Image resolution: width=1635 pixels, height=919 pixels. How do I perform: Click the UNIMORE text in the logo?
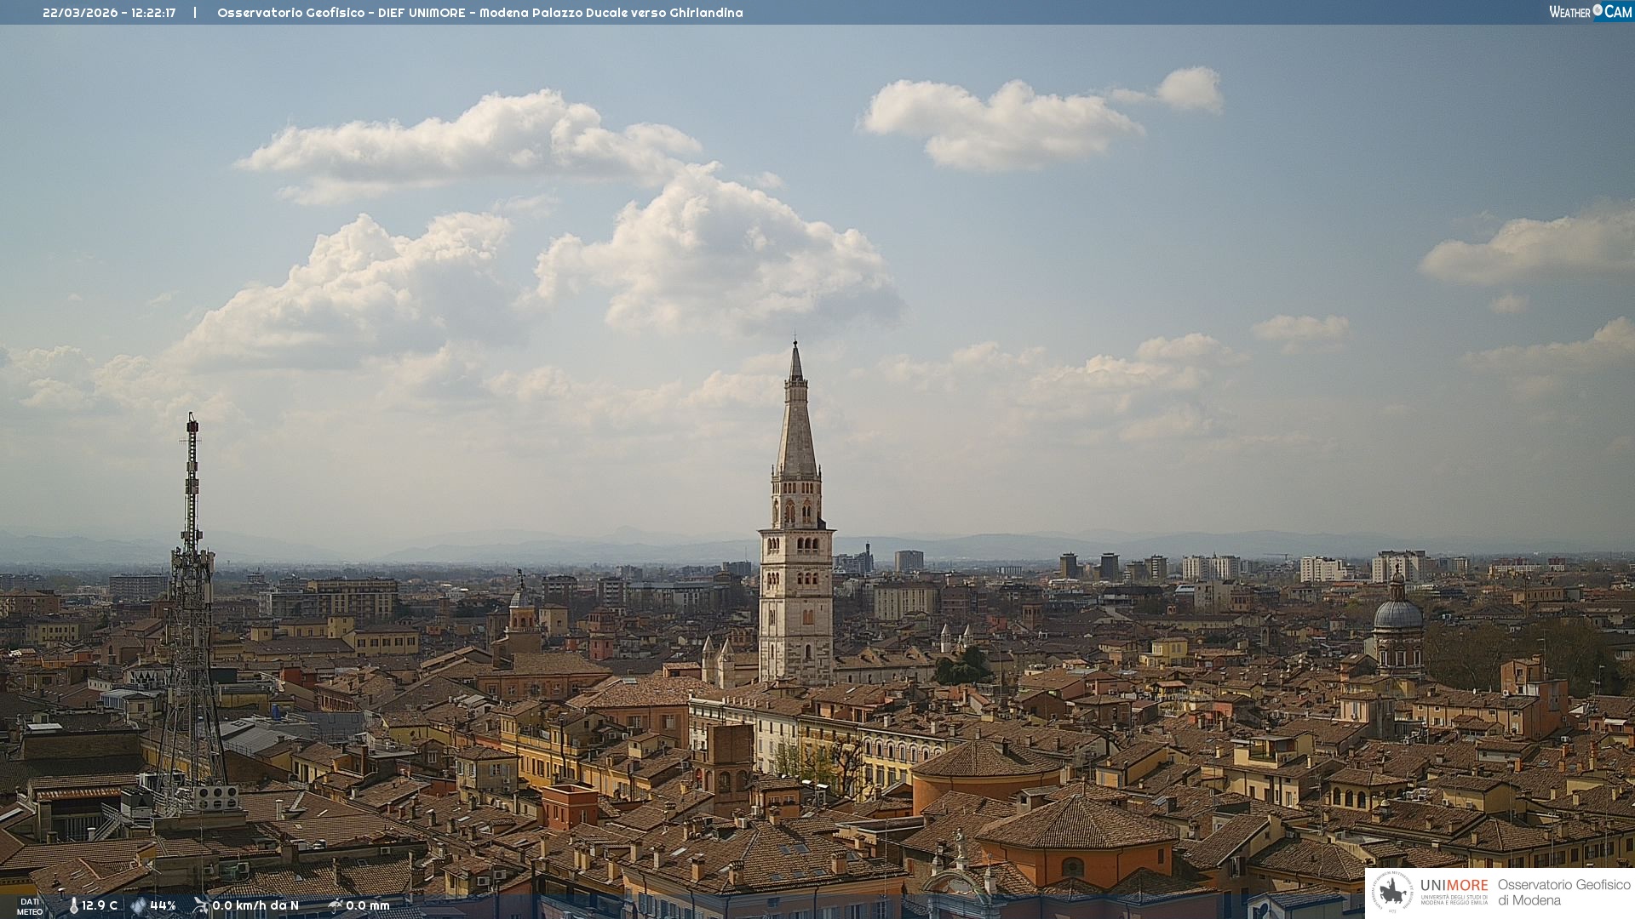coord(1454,886)
